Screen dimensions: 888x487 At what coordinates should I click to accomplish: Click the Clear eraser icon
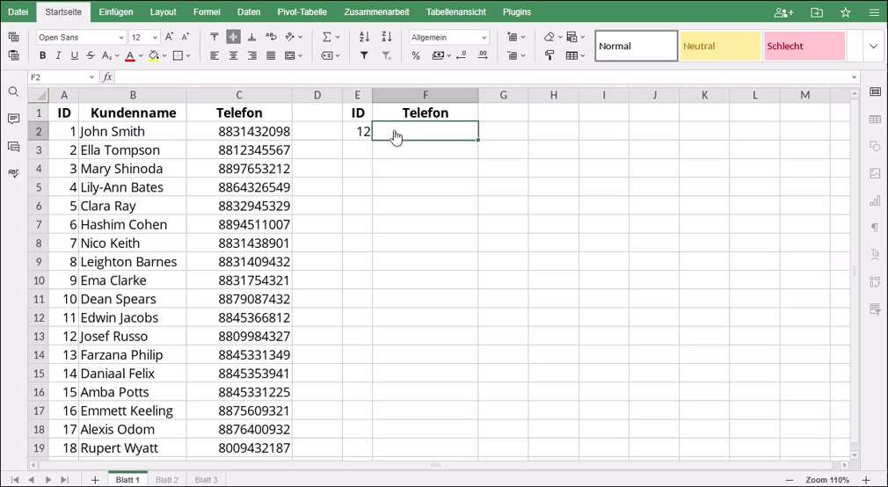549,38
